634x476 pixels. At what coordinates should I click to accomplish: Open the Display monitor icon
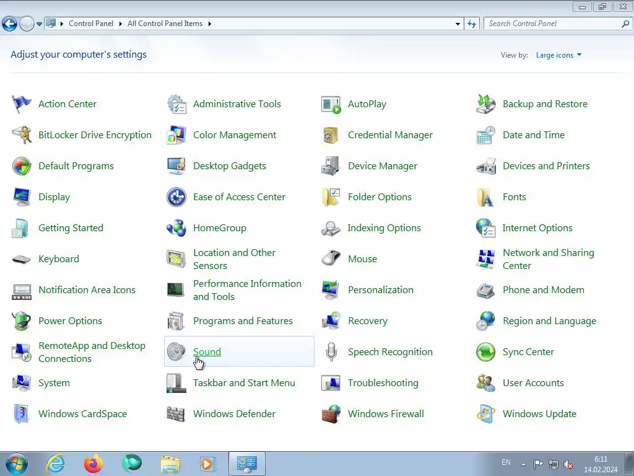click(x=22, y=197)
